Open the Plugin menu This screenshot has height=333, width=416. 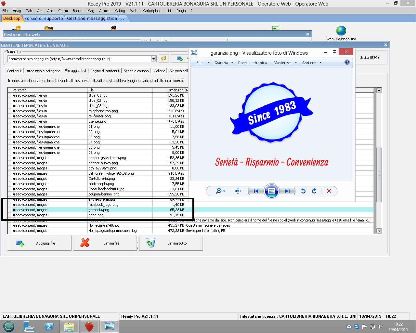click(x=181, y=11)
